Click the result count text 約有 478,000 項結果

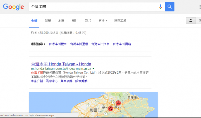point(45,33)
